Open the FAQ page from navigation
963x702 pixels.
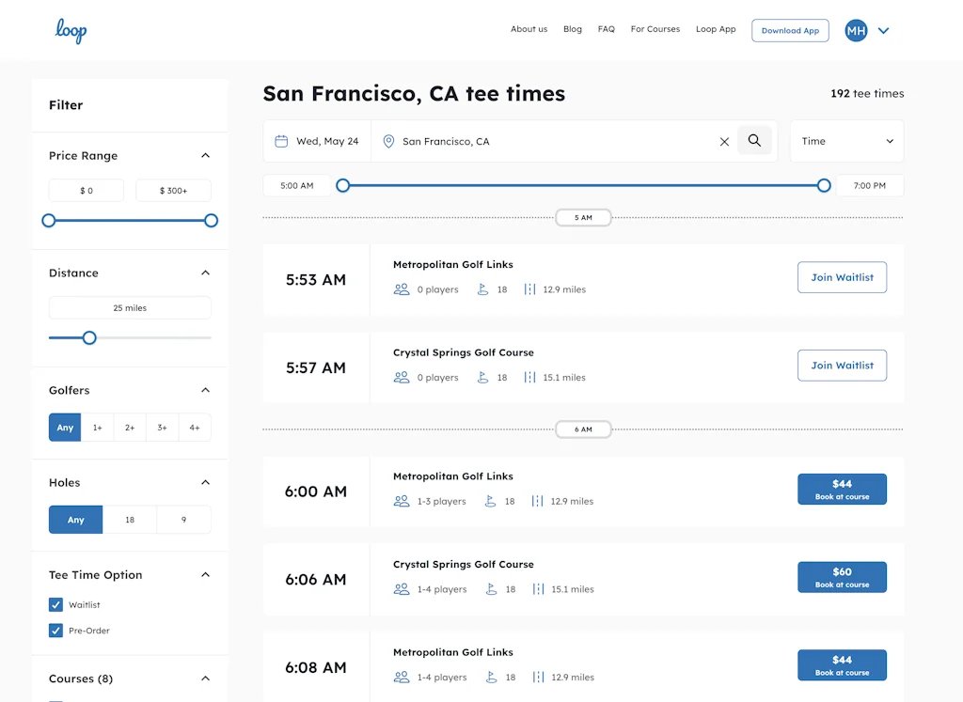tap(606, 29)
